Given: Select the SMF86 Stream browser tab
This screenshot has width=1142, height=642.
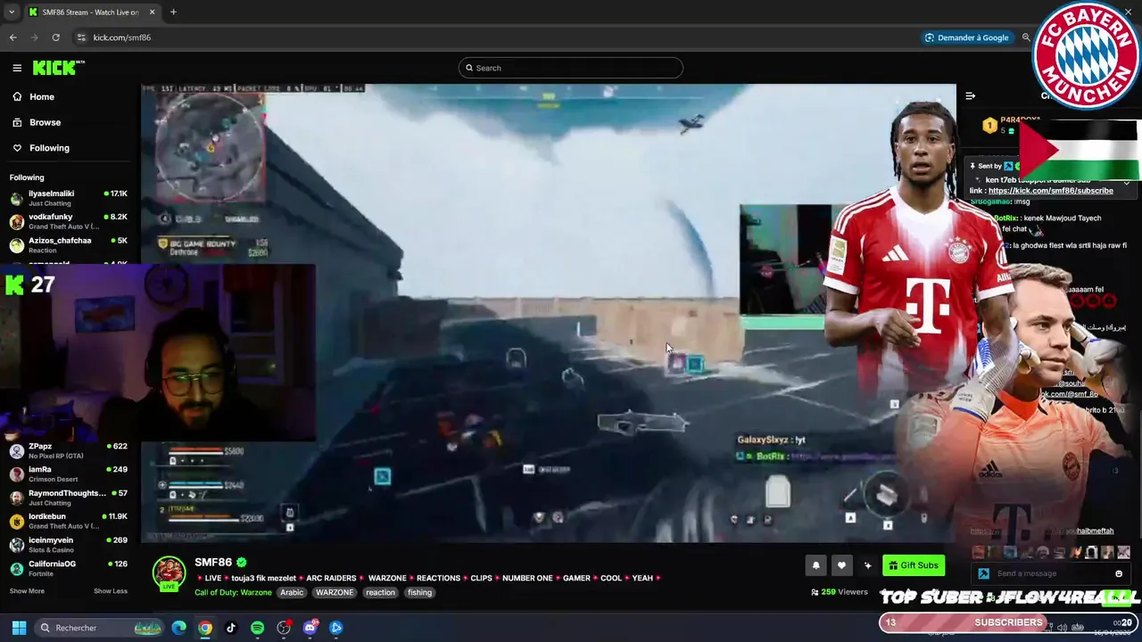Looking at the screenshot, I should click(91, 12).
